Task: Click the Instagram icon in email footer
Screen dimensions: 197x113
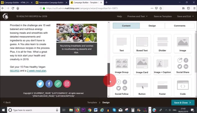Action: 67,84
